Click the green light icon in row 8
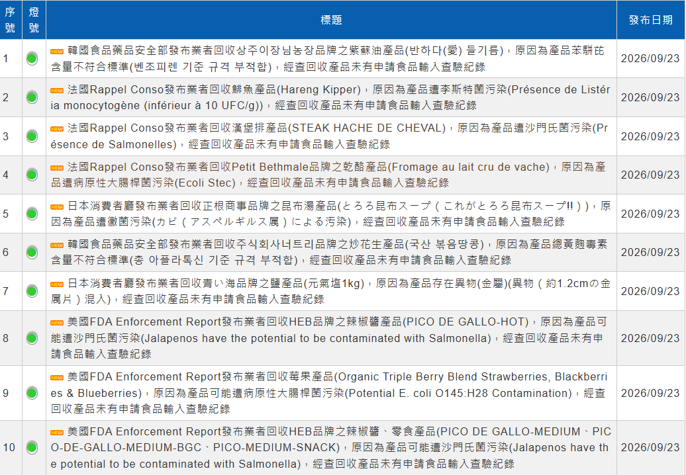This screenshot has width=686, height=475. pyautogui.click(x=32, y=338)
